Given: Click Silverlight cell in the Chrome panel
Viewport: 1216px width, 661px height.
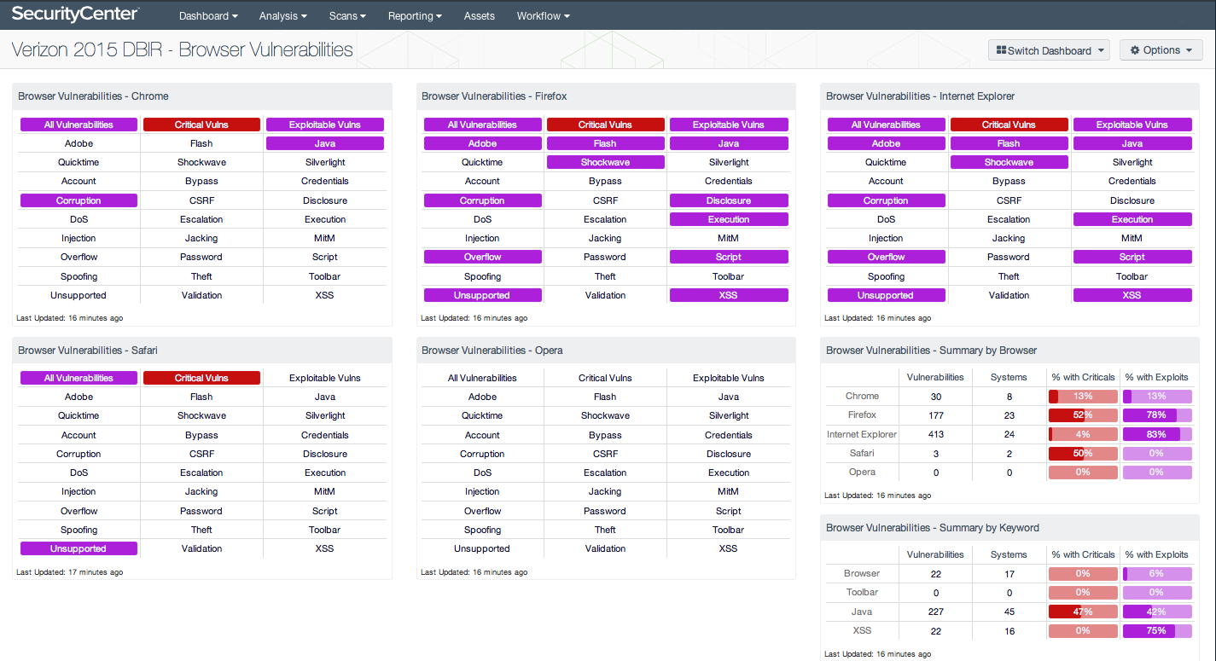Looking at the screenshot, I should click(325, 162).
